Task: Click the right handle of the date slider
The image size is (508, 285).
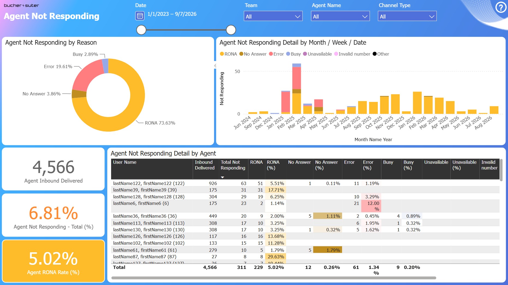Action: (x=231, y=30)
